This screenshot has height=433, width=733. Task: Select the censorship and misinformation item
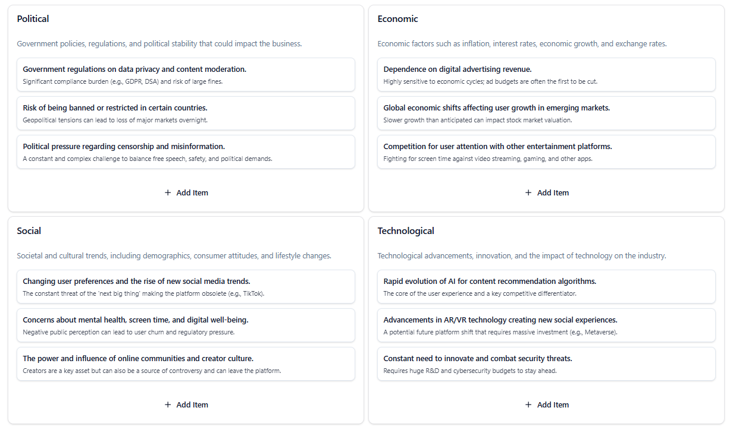186,152
